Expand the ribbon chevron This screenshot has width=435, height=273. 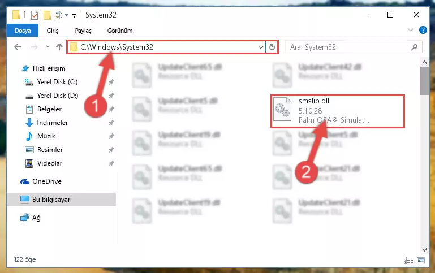coord(411,30)
